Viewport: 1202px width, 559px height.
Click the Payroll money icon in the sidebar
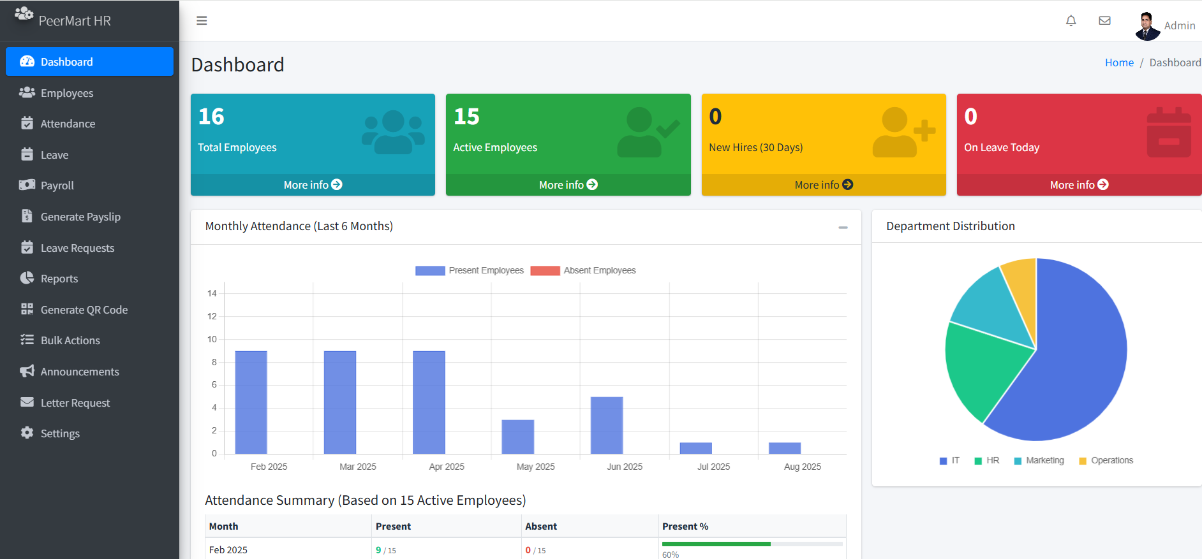[27, 185]
